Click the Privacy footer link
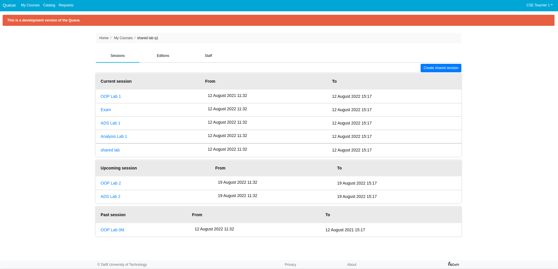Viewport: 558px width, 269px height. tap(290, 265)
